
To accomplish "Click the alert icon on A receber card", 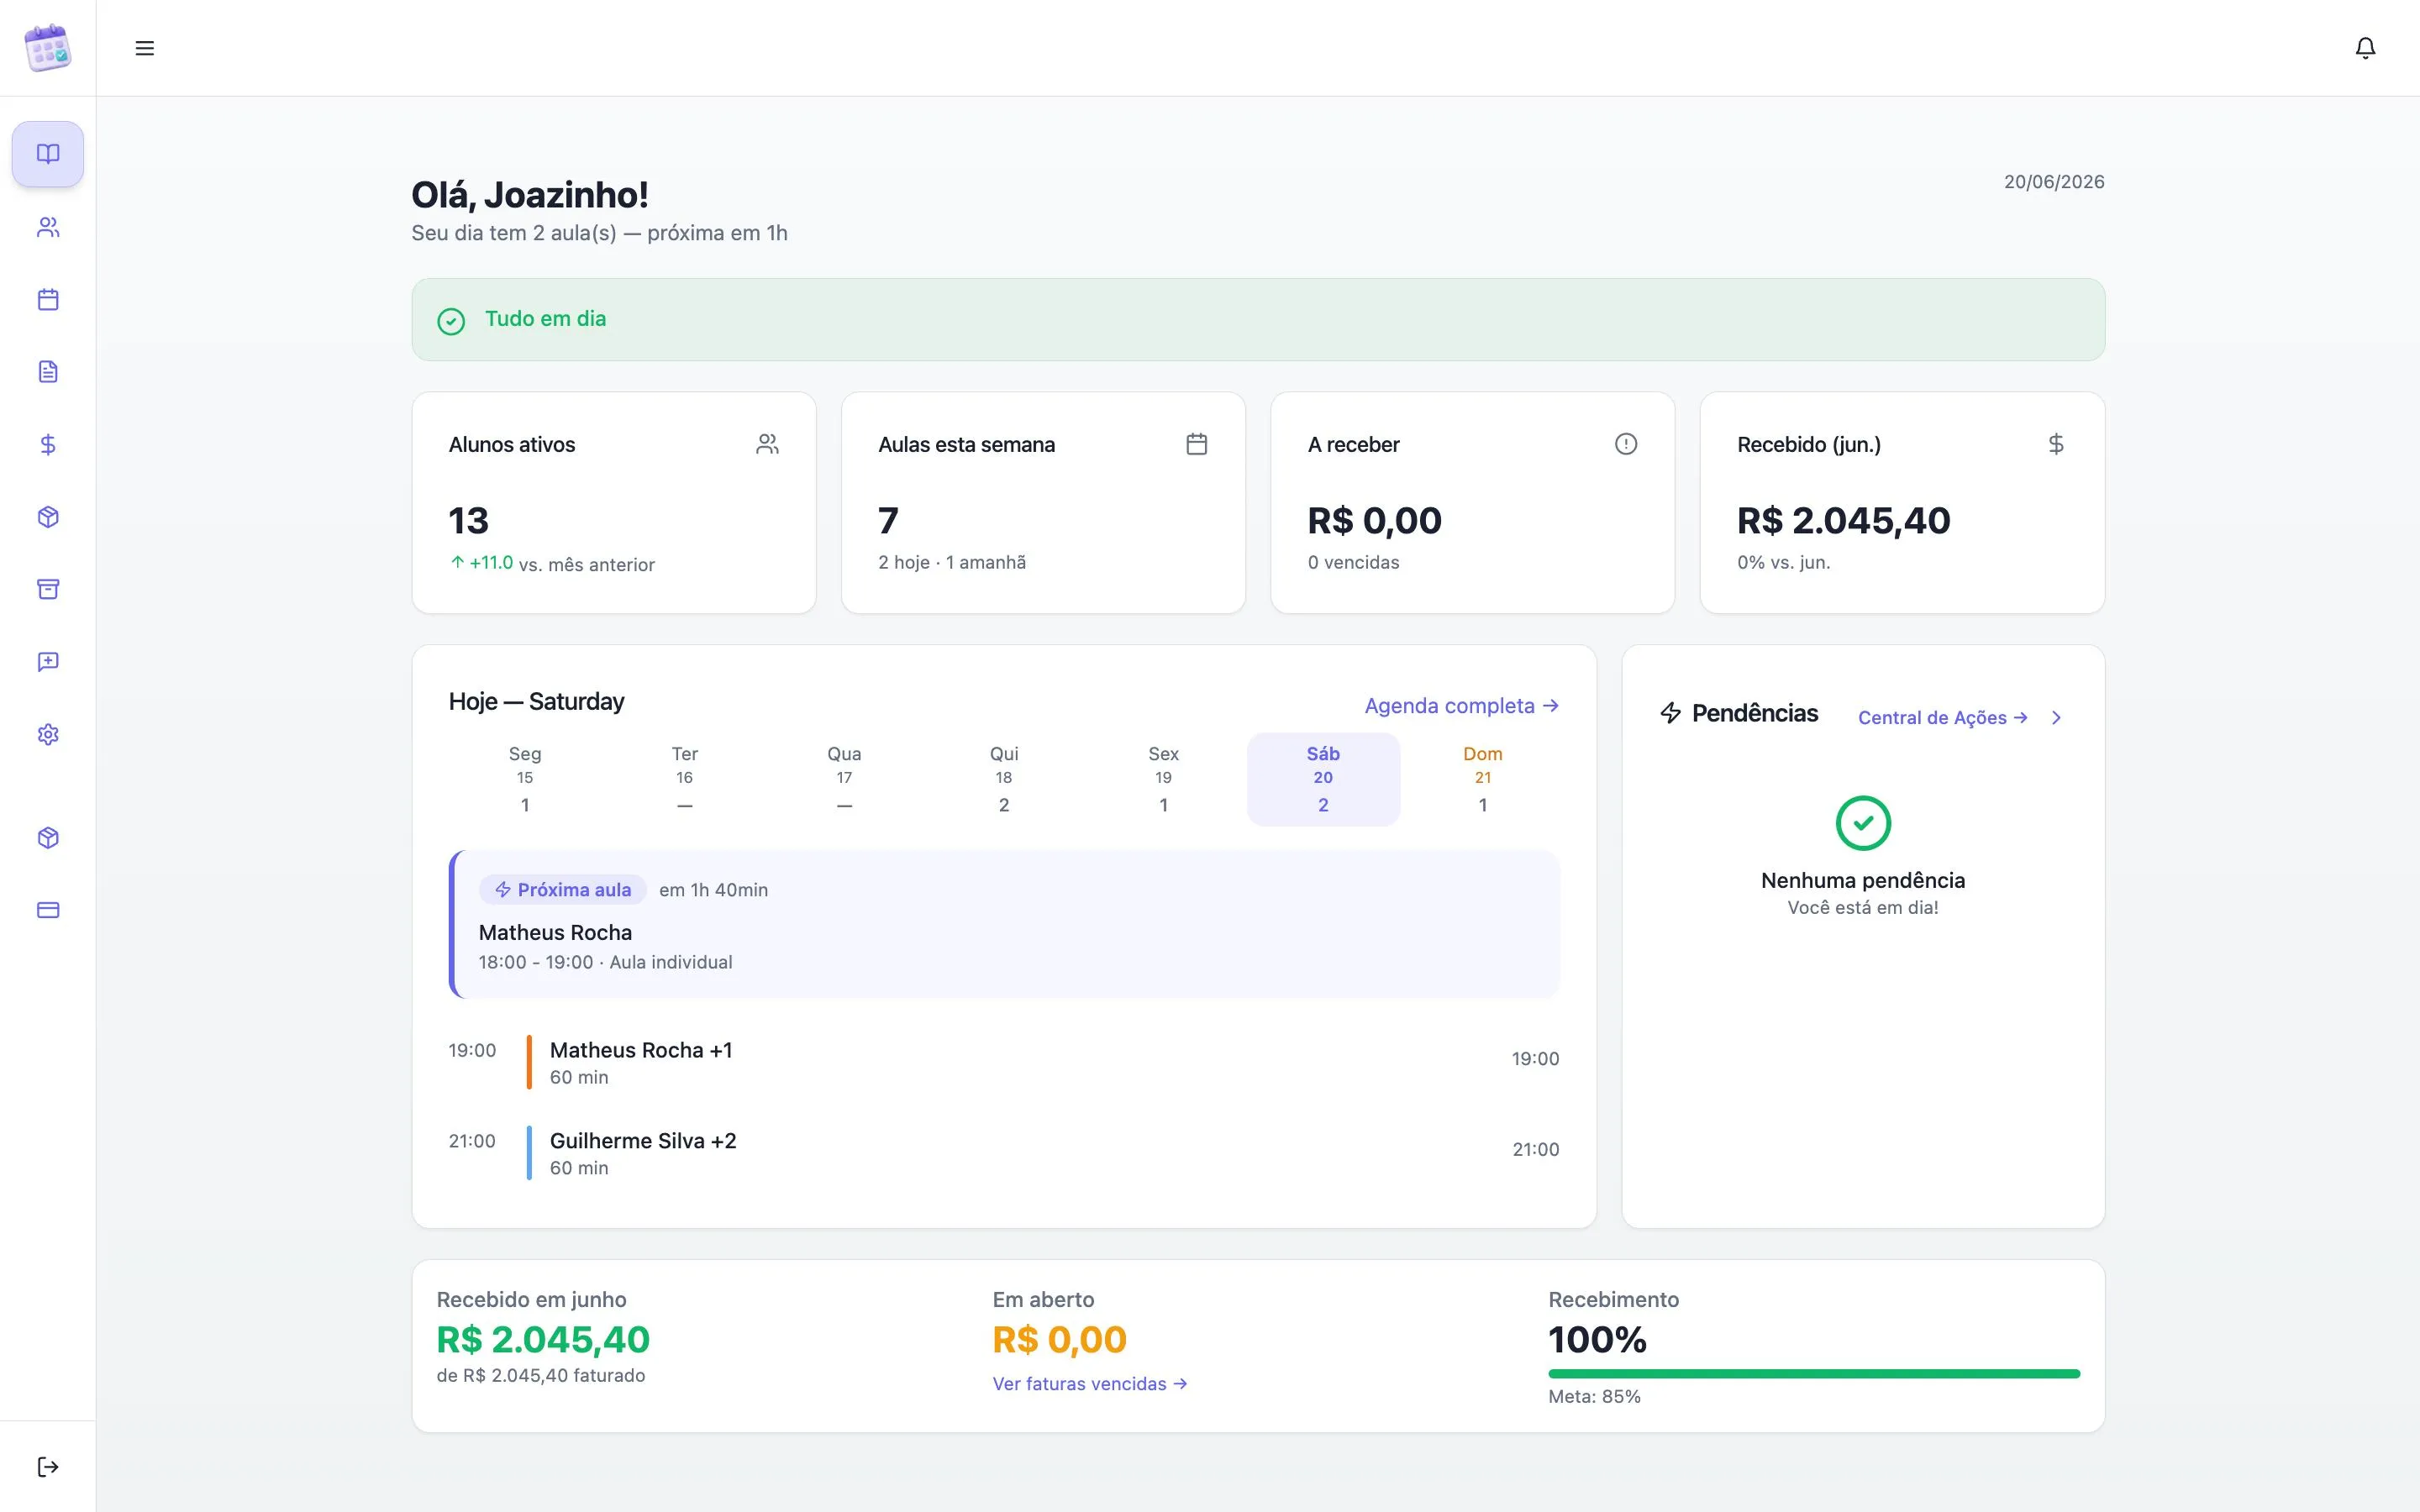I will [x=1626, y=444].
